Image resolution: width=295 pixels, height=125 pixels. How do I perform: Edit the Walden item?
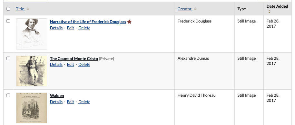70,102
